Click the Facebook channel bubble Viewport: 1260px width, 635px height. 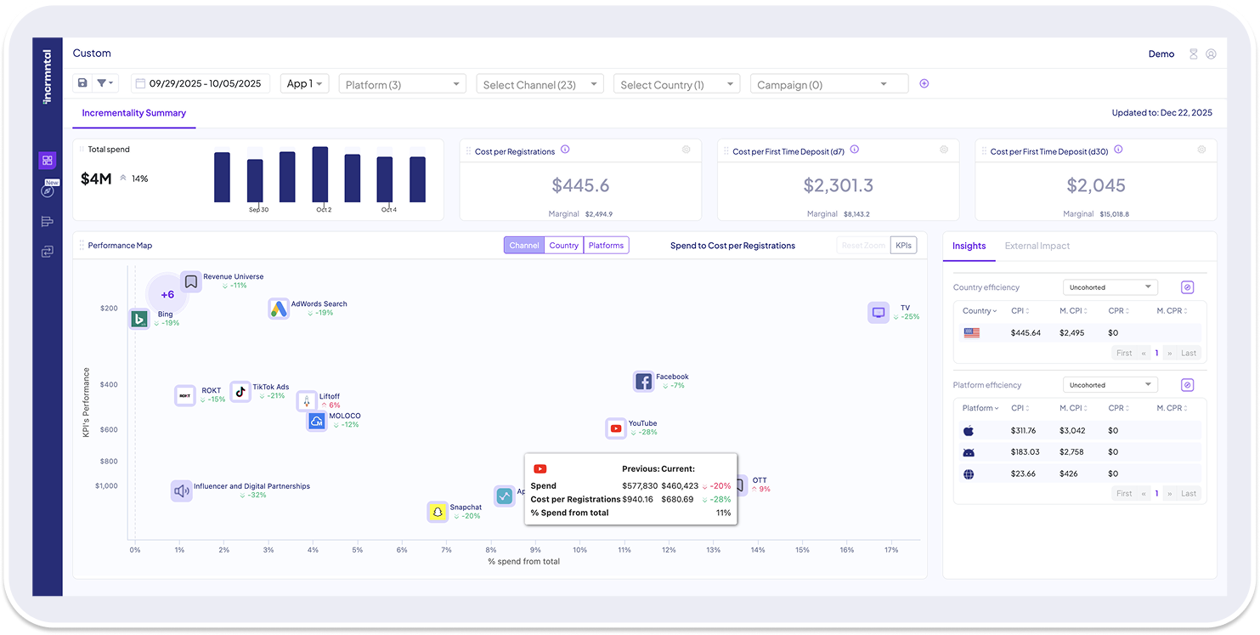(643, 382)
